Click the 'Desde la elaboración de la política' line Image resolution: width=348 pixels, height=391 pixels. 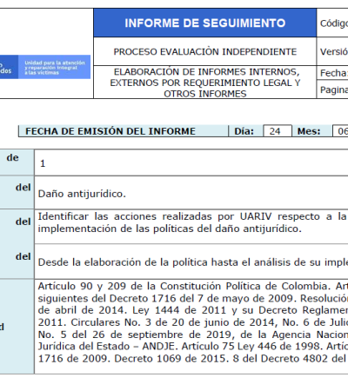pyautogui.click(x=193, y=262)
